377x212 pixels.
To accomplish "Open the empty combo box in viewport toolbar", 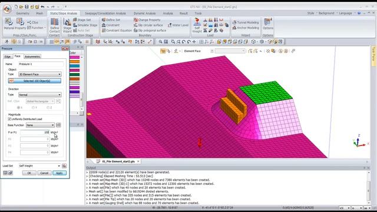I will (230, 51).
